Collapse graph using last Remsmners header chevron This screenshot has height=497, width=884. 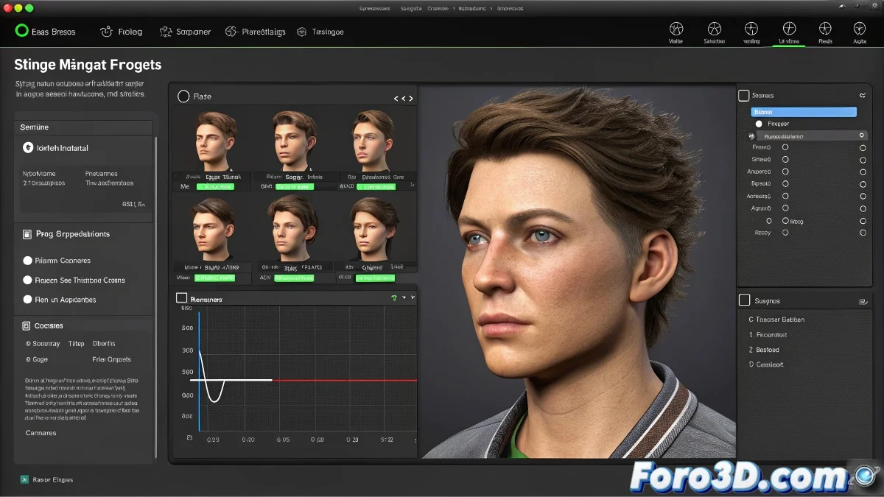click(x=413, y=297)
